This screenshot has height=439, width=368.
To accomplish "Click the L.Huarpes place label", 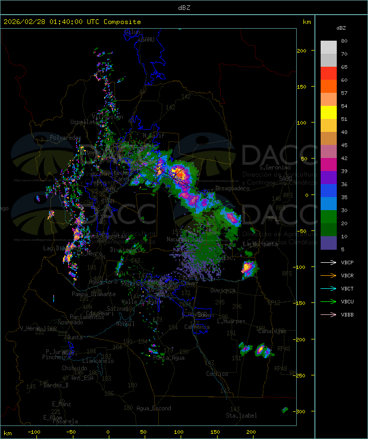I will coord(231,321).
